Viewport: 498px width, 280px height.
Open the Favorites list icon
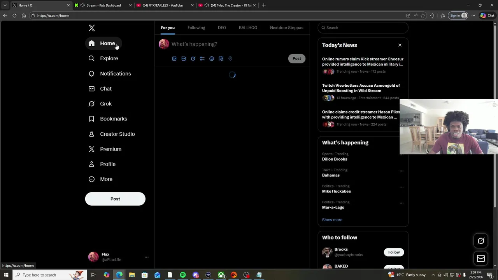(443, 16)
